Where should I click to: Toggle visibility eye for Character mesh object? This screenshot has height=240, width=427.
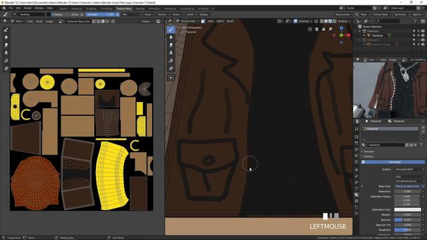point(418,35)
